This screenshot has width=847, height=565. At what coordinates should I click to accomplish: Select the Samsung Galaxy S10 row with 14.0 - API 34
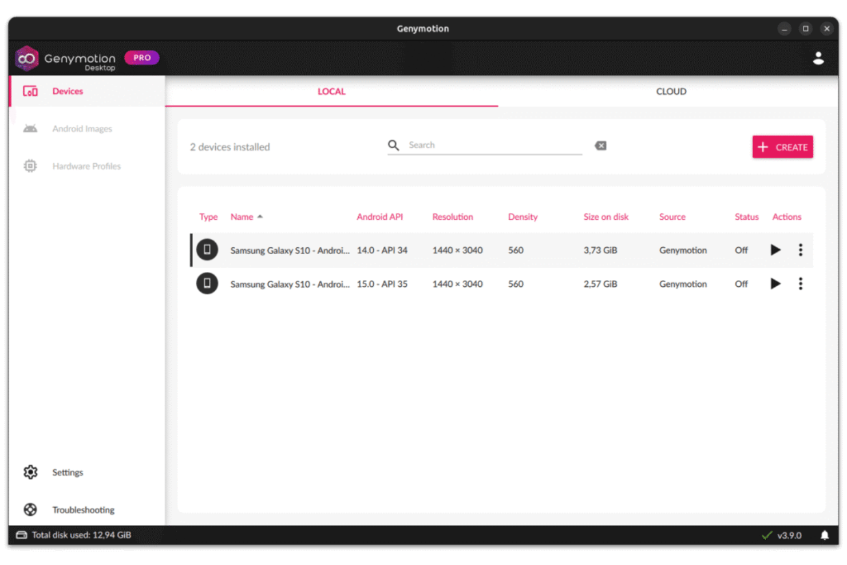pyautogui.click(x=501, y=250)
